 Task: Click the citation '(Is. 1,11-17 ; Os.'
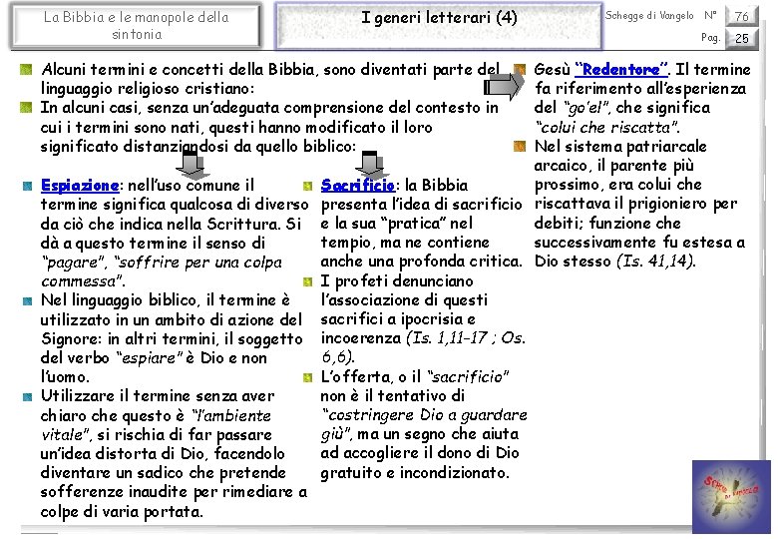click(x=466, y=338)
